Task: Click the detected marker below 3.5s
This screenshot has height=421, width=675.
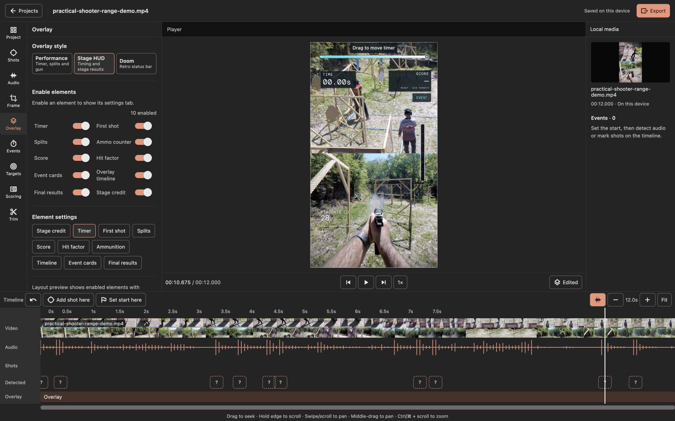Action: (x=217, y=382)
